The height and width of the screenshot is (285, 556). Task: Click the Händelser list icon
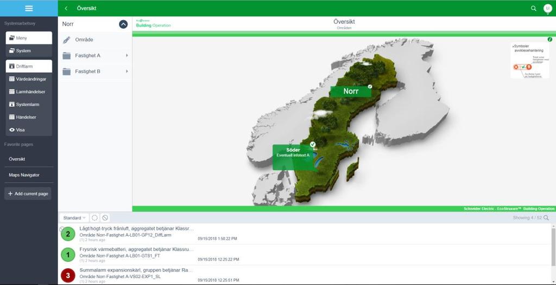(x=12, y=117)
